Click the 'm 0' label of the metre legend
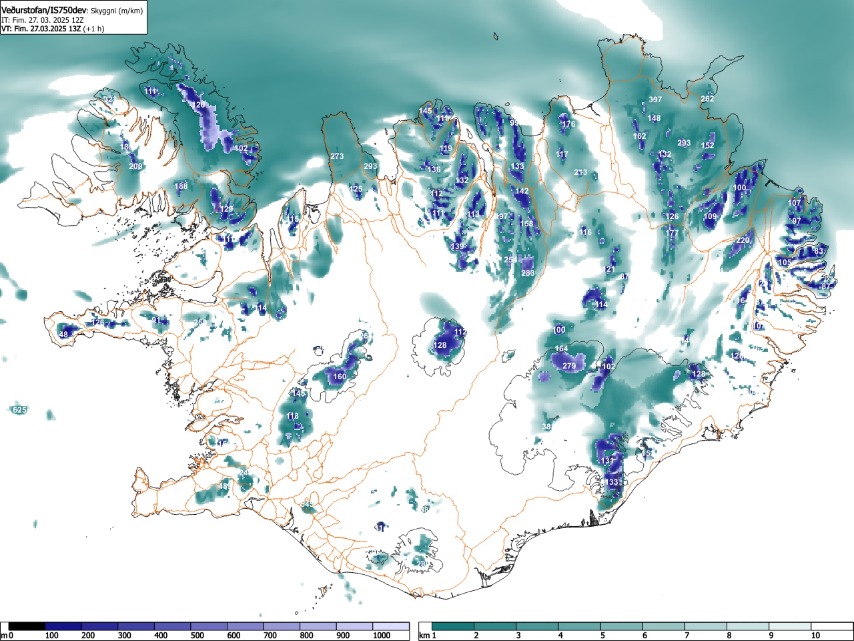The height and width of the screenshot is (641, 854). click(x=7, y=636)
